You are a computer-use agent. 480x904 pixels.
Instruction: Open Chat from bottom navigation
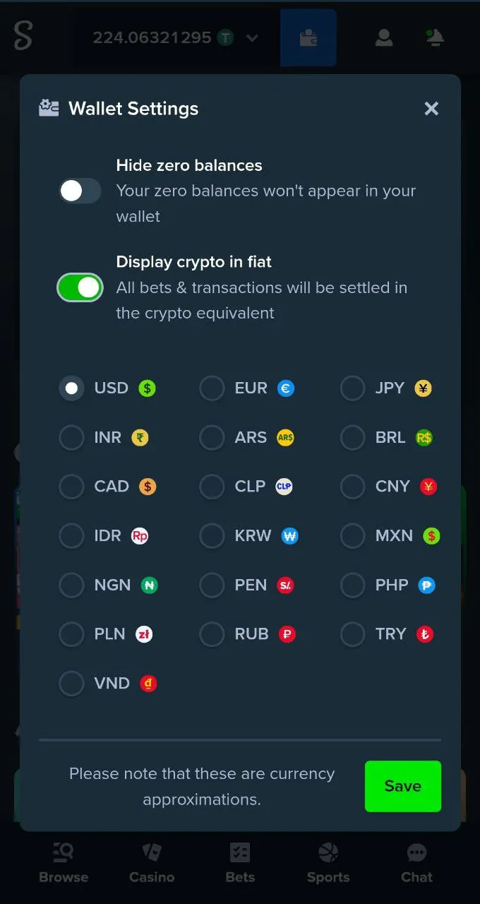(416, 863)
